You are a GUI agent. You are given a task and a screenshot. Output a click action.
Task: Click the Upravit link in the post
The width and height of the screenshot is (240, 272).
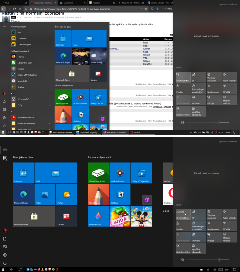167,106
